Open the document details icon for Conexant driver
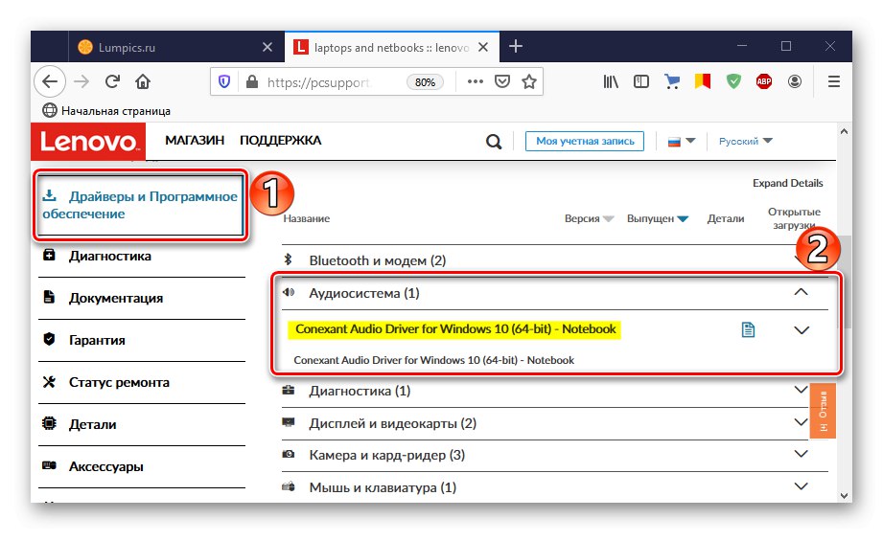Viewport: 883px width, 541px height. 748,329
